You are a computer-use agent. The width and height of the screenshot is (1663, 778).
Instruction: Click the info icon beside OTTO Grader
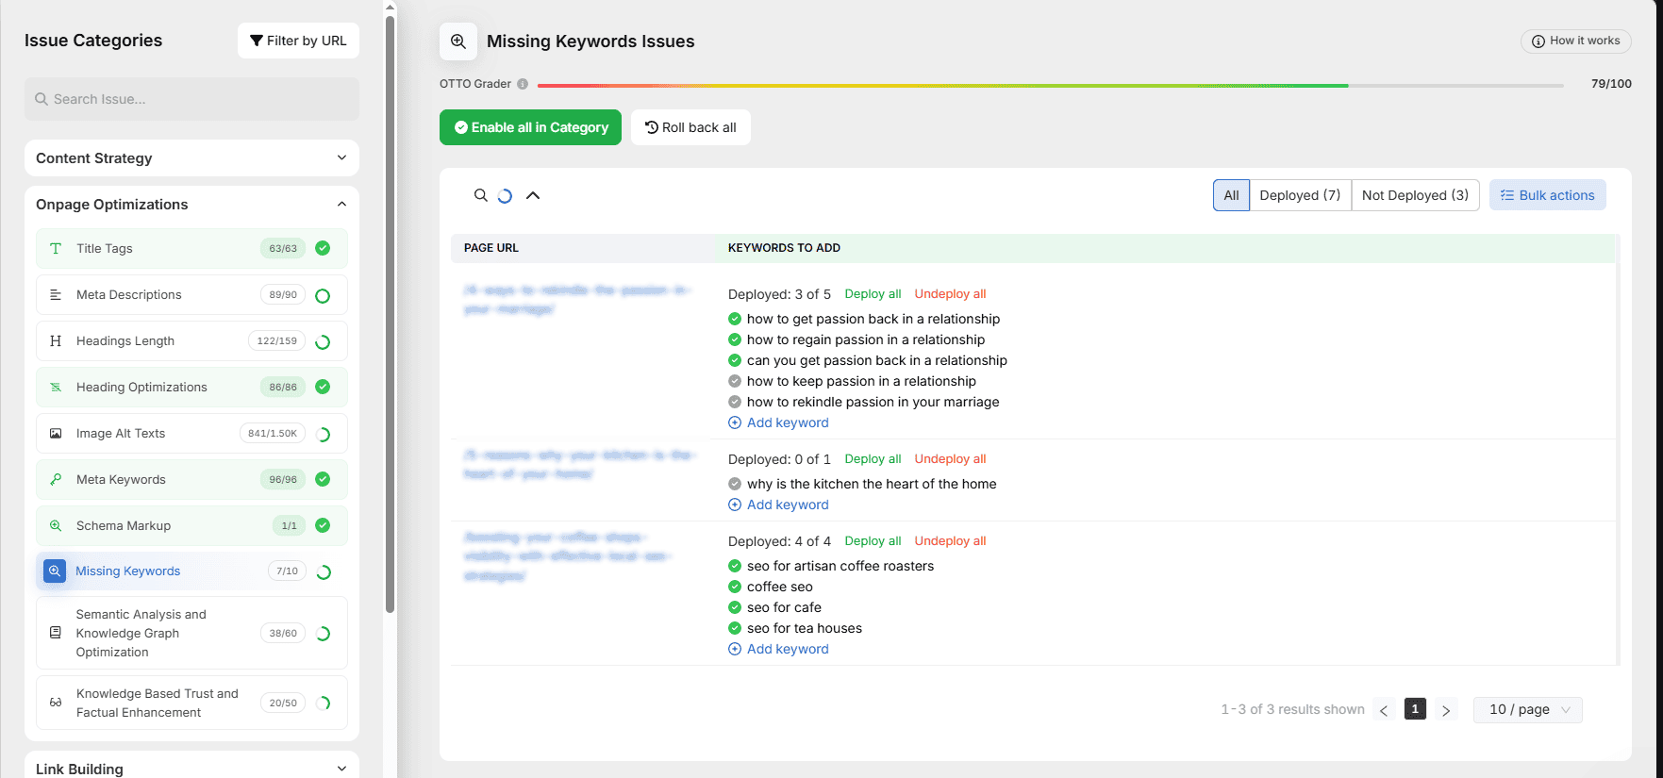pyautogui.click(x=523, y=84)
